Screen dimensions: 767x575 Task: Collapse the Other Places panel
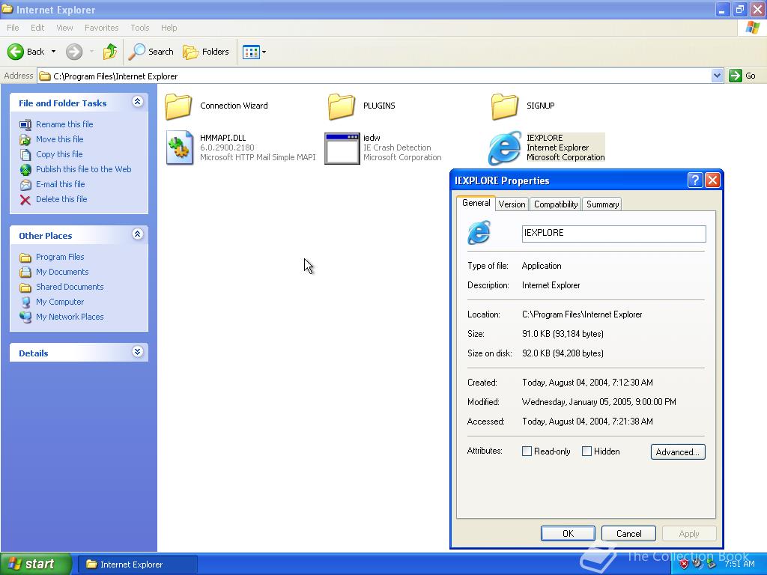point(138,234)
